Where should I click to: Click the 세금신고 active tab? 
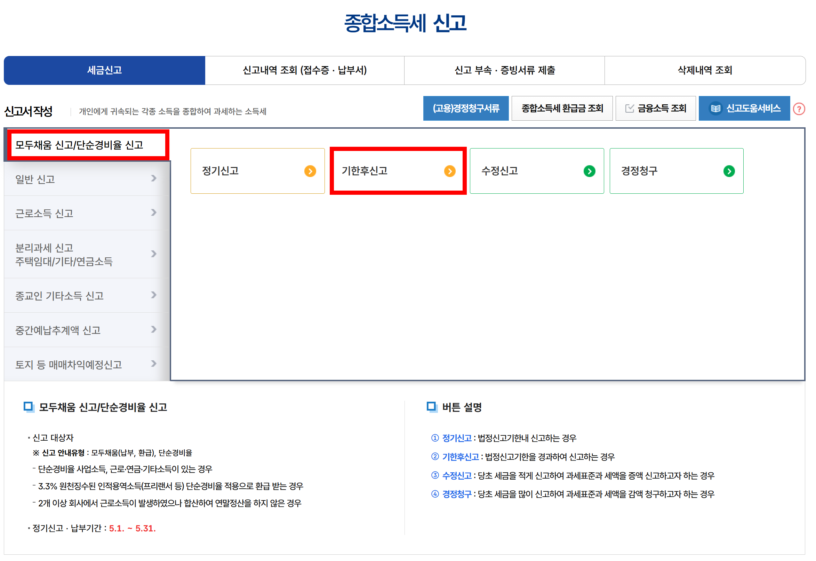coord(105,71)
